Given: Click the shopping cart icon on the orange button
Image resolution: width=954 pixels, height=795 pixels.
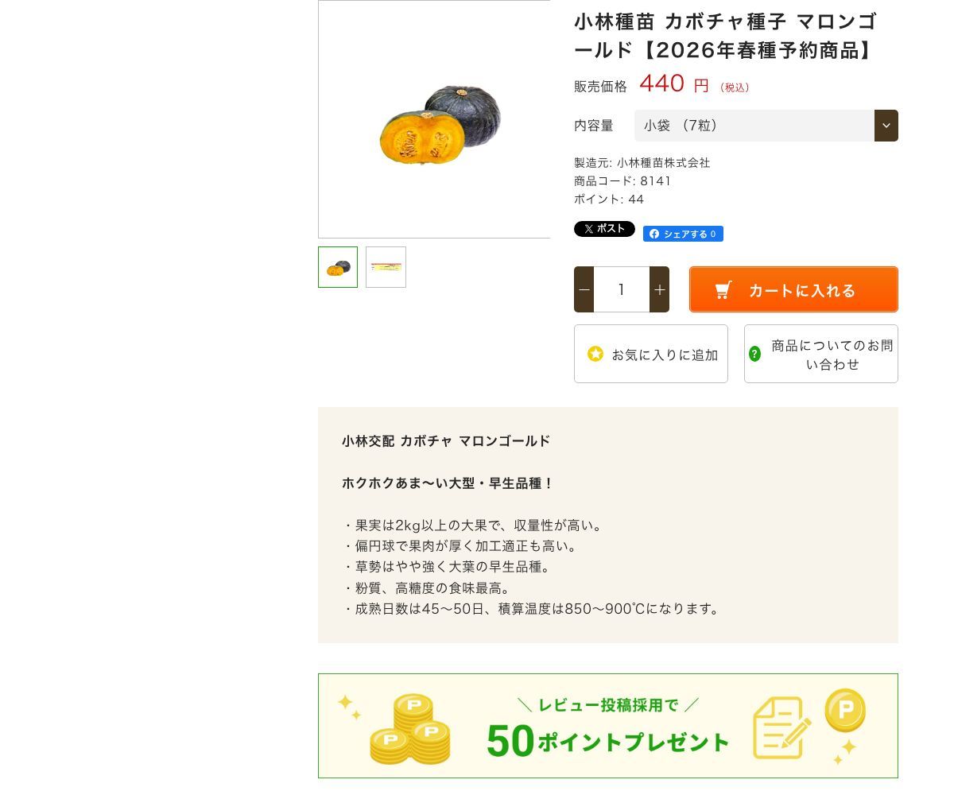Looking at the screenshot, I should tap(723, 289).
